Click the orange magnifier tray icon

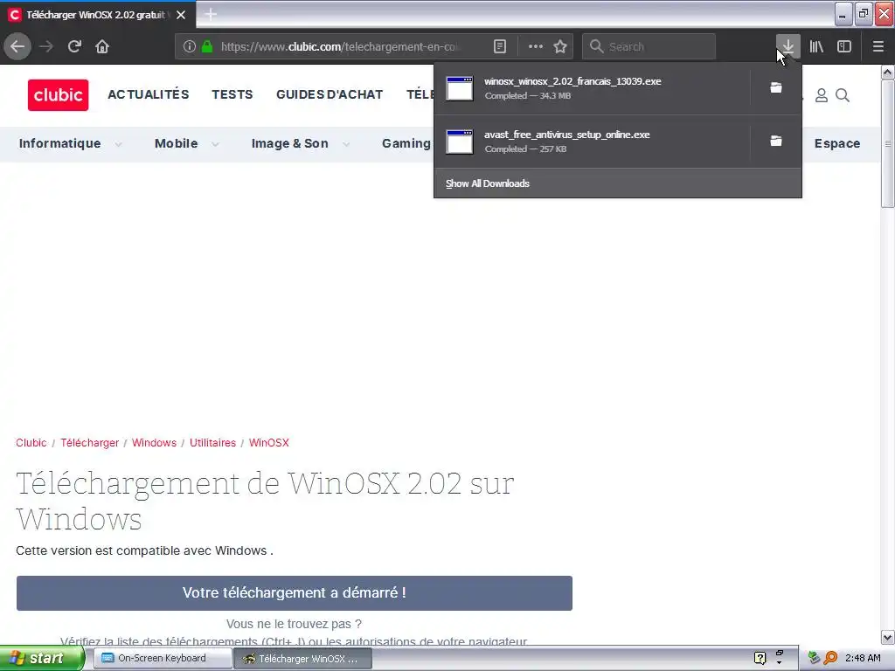tap(830, 658)
